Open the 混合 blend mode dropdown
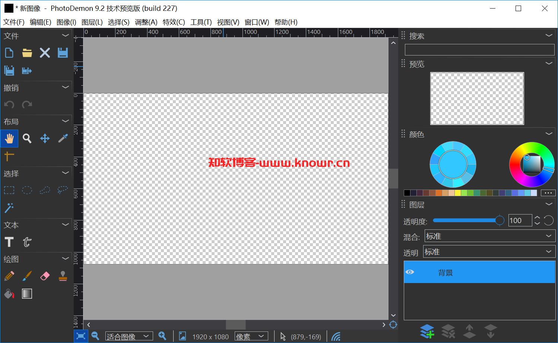Screen dimensions: 558x343 pyautogui.click(x=490, y=236)
